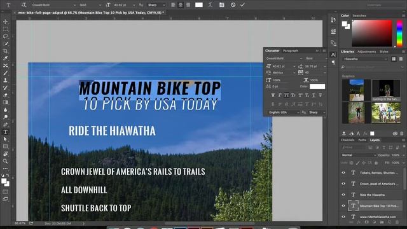The image size is (407, 229).
Task: Select the Clone Stamp tool
Action: pyautogui.click(x=5, y=80)
